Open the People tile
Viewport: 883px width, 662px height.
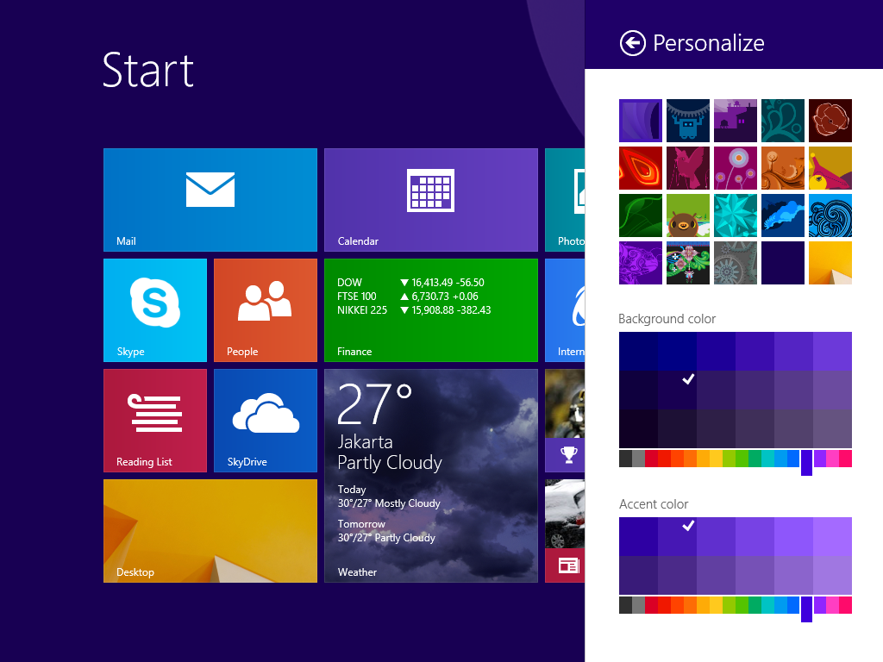pyautogui.click(x=266, y=310)
